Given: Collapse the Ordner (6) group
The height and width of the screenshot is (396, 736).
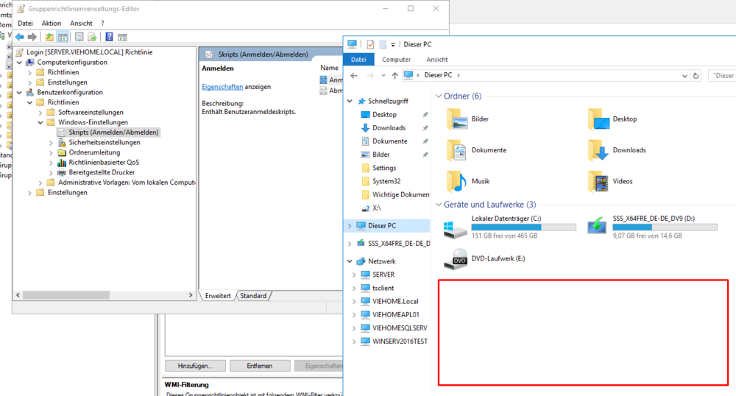Looking at the screenshot, I should click(x=439, y=96).
